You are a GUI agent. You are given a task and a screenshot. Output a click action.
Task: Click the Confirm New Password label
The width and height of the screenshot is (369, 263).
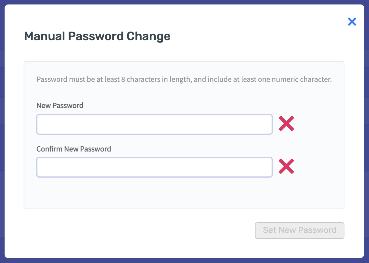click(74, 149)
